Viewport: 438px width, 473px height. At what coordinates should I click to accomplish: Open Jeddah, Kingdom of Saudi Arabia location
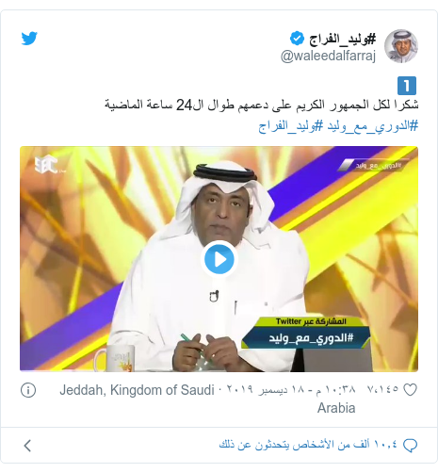[x=207, y=399]
